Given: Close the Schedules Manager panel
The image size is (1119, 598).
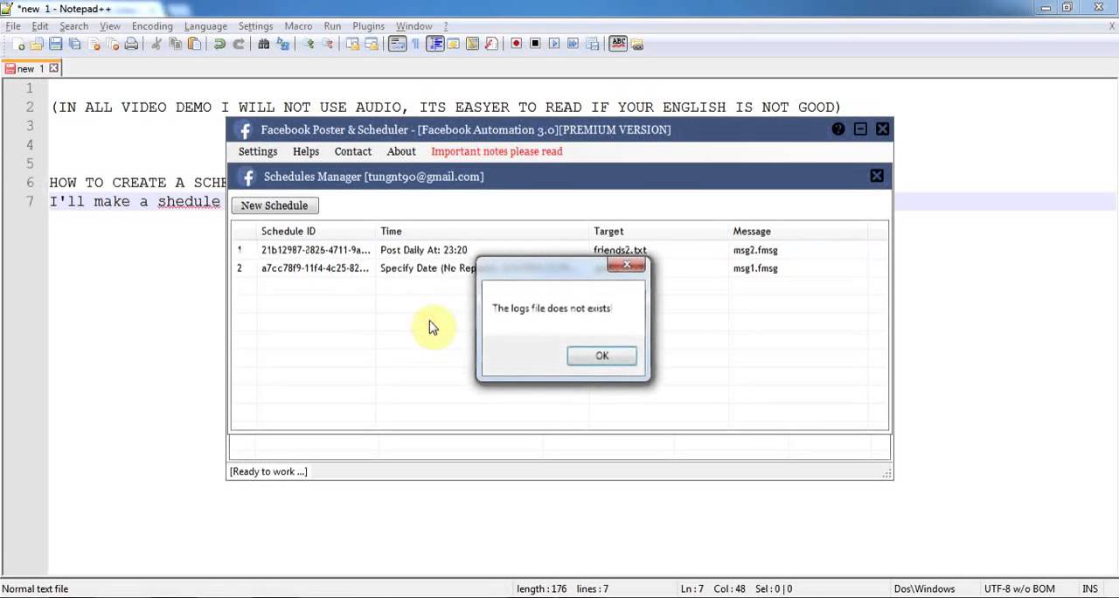Looking at the screenshot, I should (x=876, y=176).
